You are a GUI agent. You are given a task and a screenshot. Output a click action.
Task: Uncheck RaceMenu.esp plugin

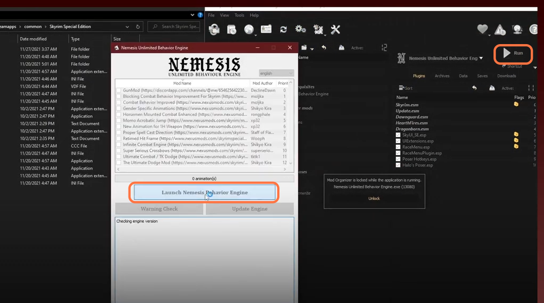398,147
